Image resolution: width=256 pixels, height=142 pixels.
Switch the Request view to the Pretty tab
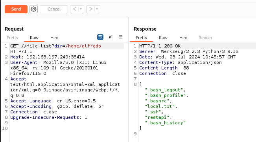13,38
